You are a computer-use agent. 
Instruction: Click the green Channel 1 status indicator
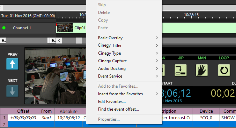(4, 28)
